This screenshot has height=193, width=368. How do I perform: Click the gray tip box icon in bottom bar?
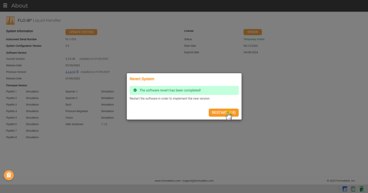(x=353, y=189)
